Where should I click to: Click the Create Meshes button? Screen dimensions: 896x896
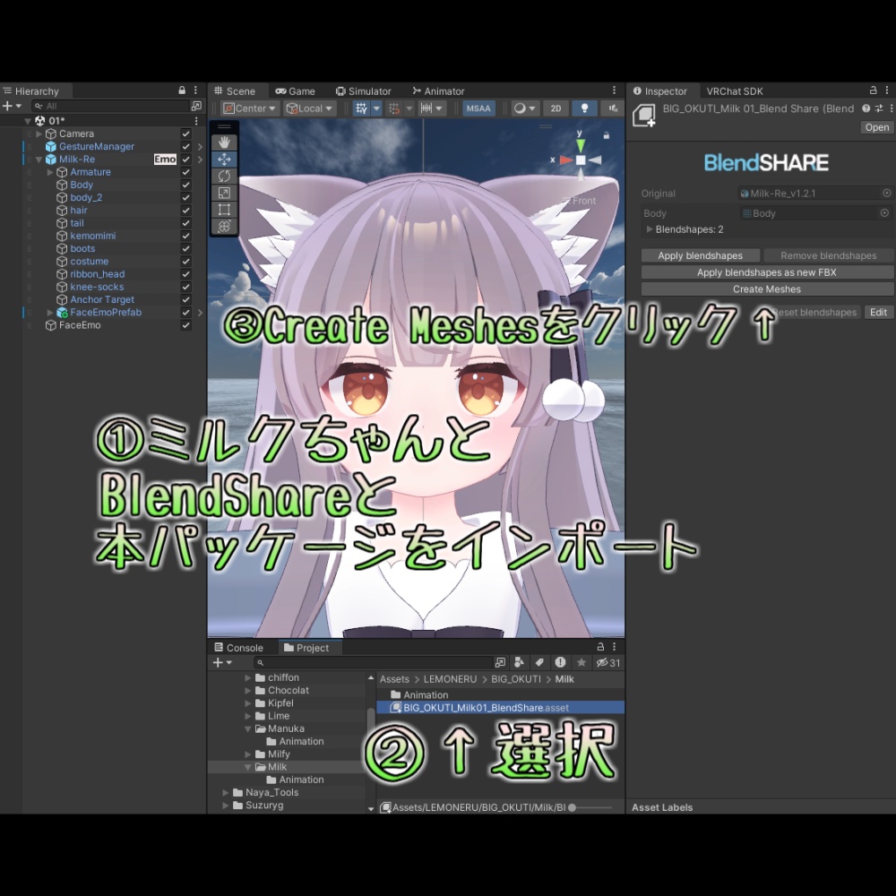(767, 289)
